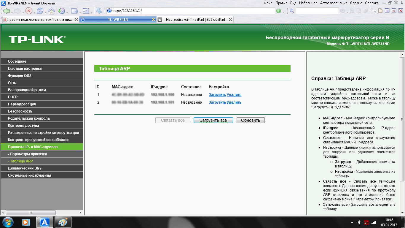Click the horizontal scrollbar under the sidebar
The width and height of the screenshot is (405, 228).
42,213
